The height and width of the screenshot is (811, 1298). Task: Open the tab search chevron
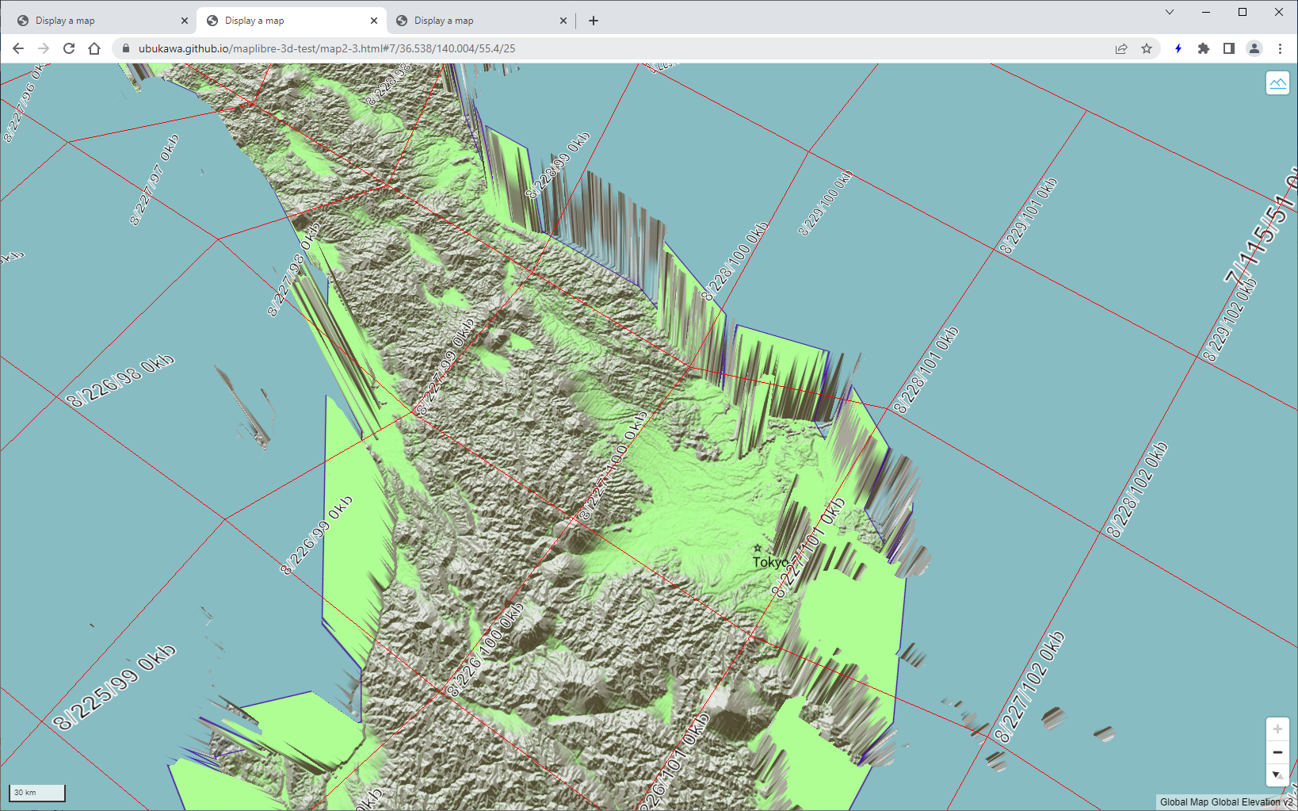pos(1170,12)
